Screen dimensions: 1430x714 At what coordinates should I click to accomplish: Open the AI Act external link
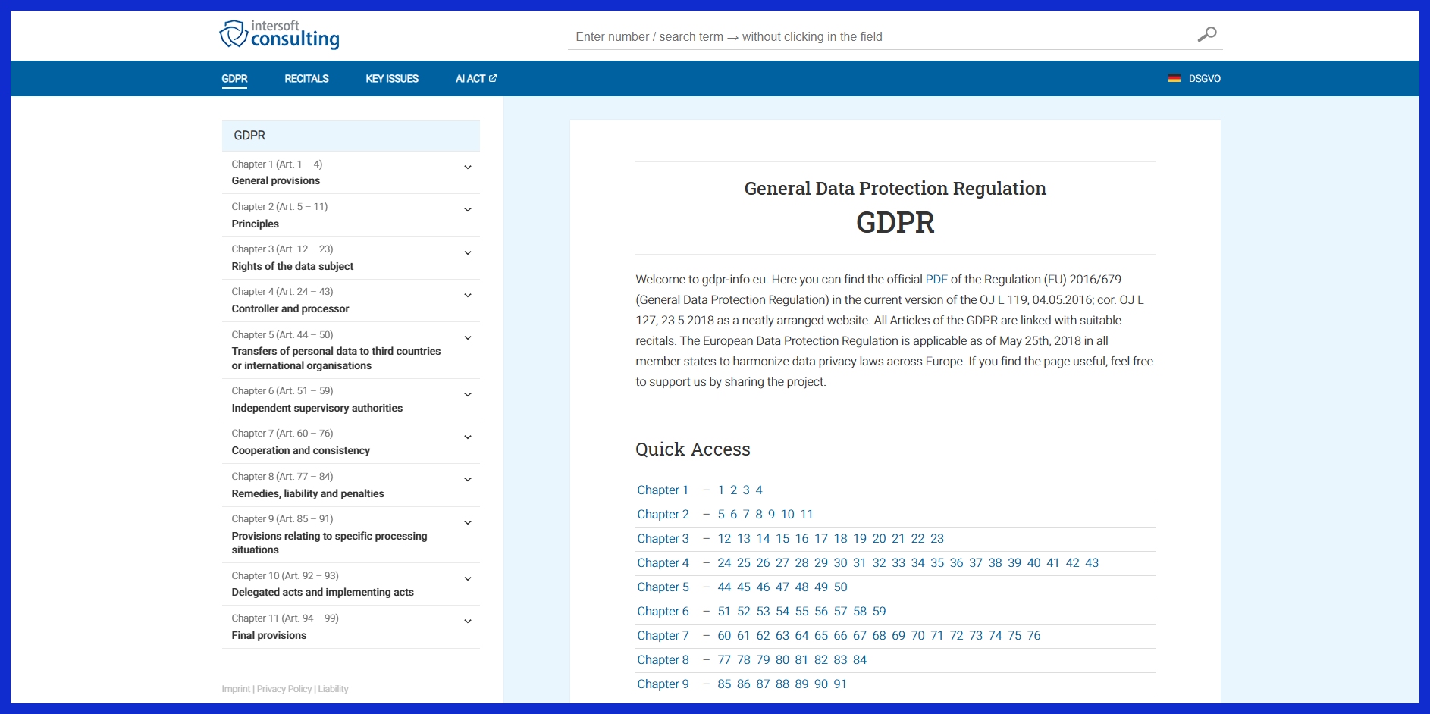coord(475,78)
